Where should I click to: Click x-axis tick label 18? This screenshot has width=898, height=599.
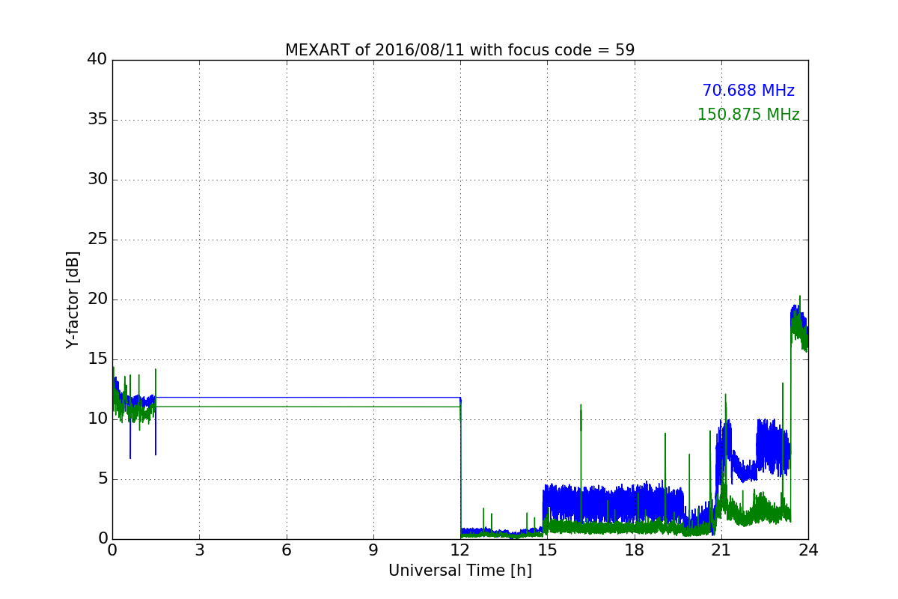click(x=635, y=550)
